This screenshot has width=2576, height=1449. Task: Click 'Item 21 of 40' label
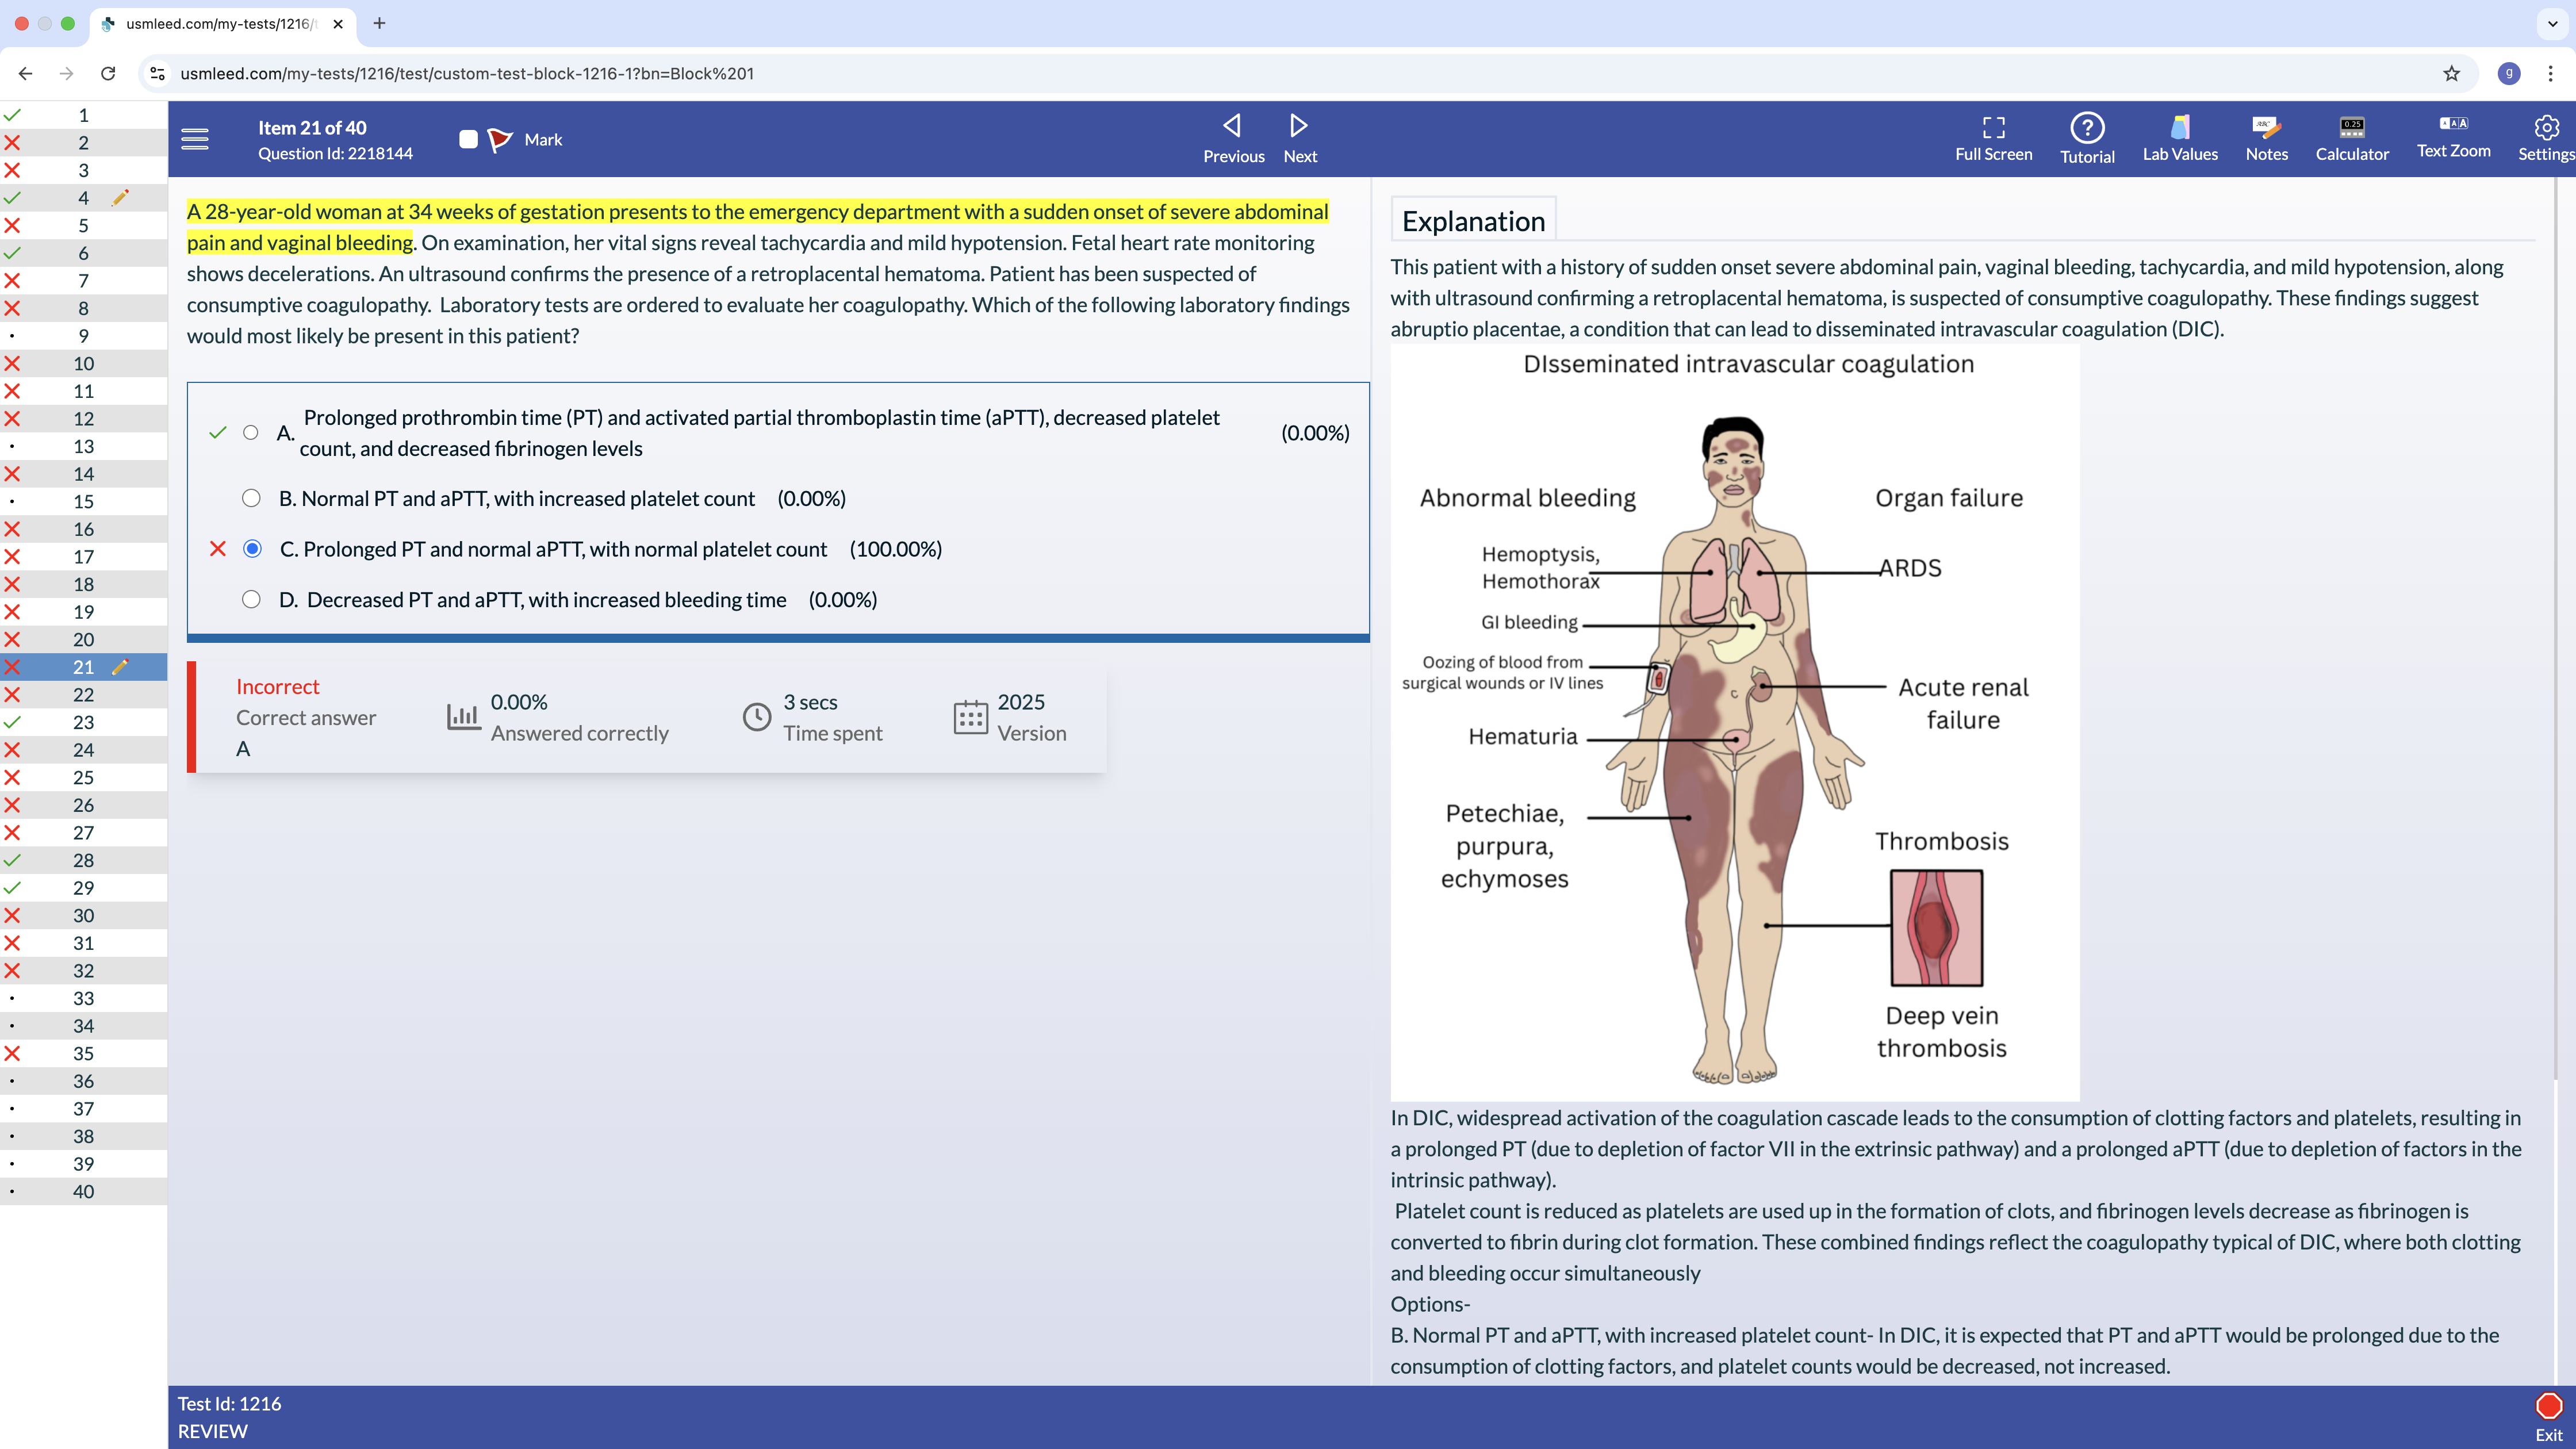[312, 127]
